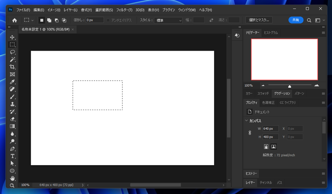Open the search magnifier icon near 共有
The height and width of the screenshot is (194, 332).
tap(309, 20)
